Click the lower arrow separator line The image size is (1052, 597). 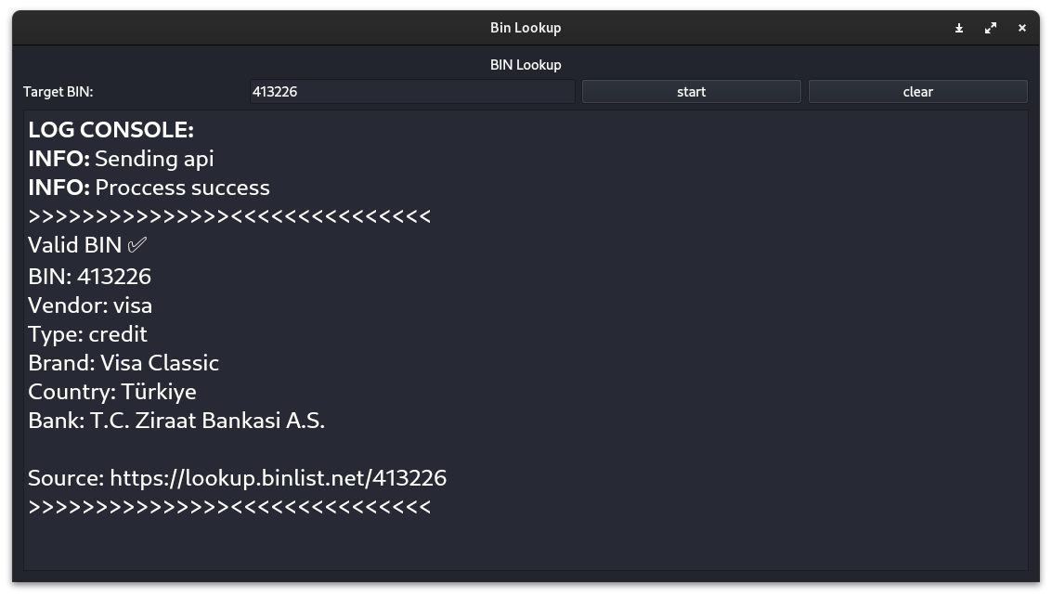click(229, 507)
